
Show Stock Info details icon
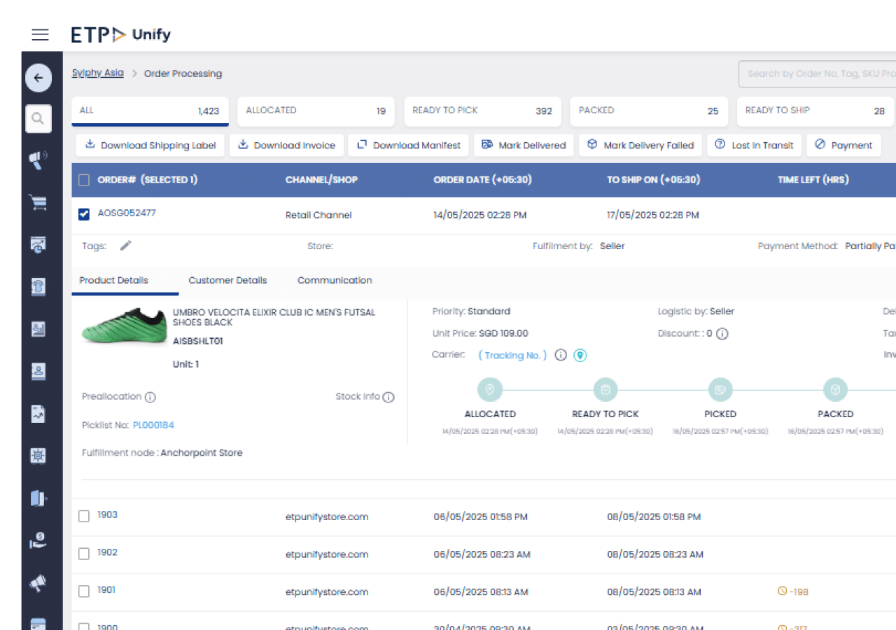click(x=388, y=397)
